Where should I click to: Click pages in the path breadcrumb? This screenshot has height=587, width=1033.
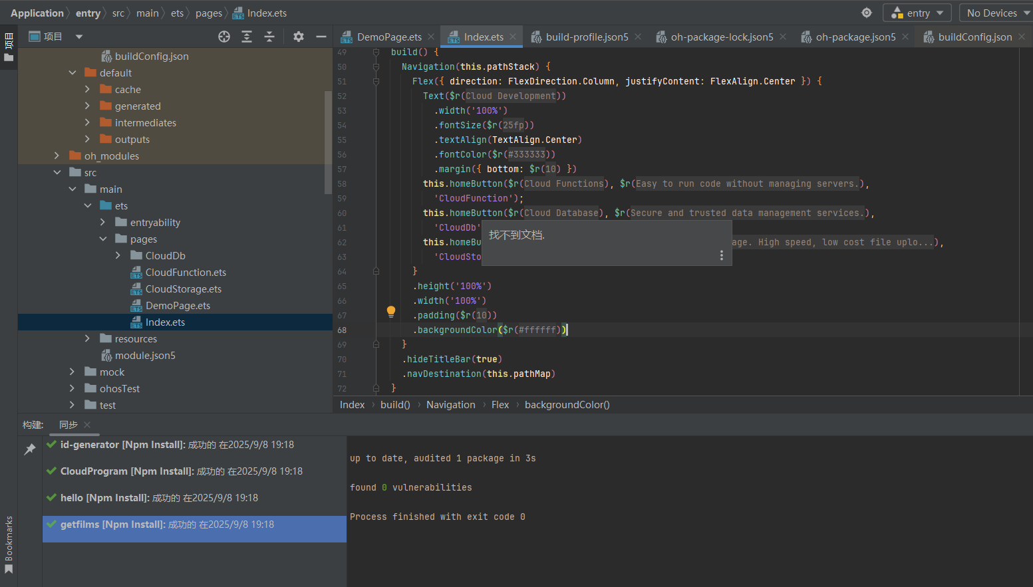coord(209,13)
